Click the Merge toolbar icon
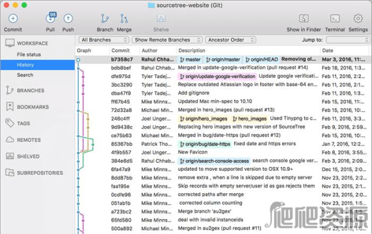This screenshot has width=372, height=234. coord(124,19)
